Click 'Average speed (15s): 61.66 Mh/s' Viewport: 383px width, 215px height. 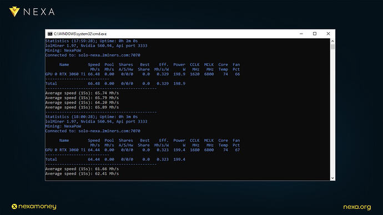coord(82,169)
